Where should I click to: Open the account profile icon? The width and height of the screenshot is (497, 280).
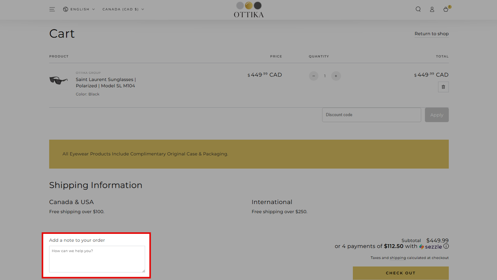[x=432, y=10]
